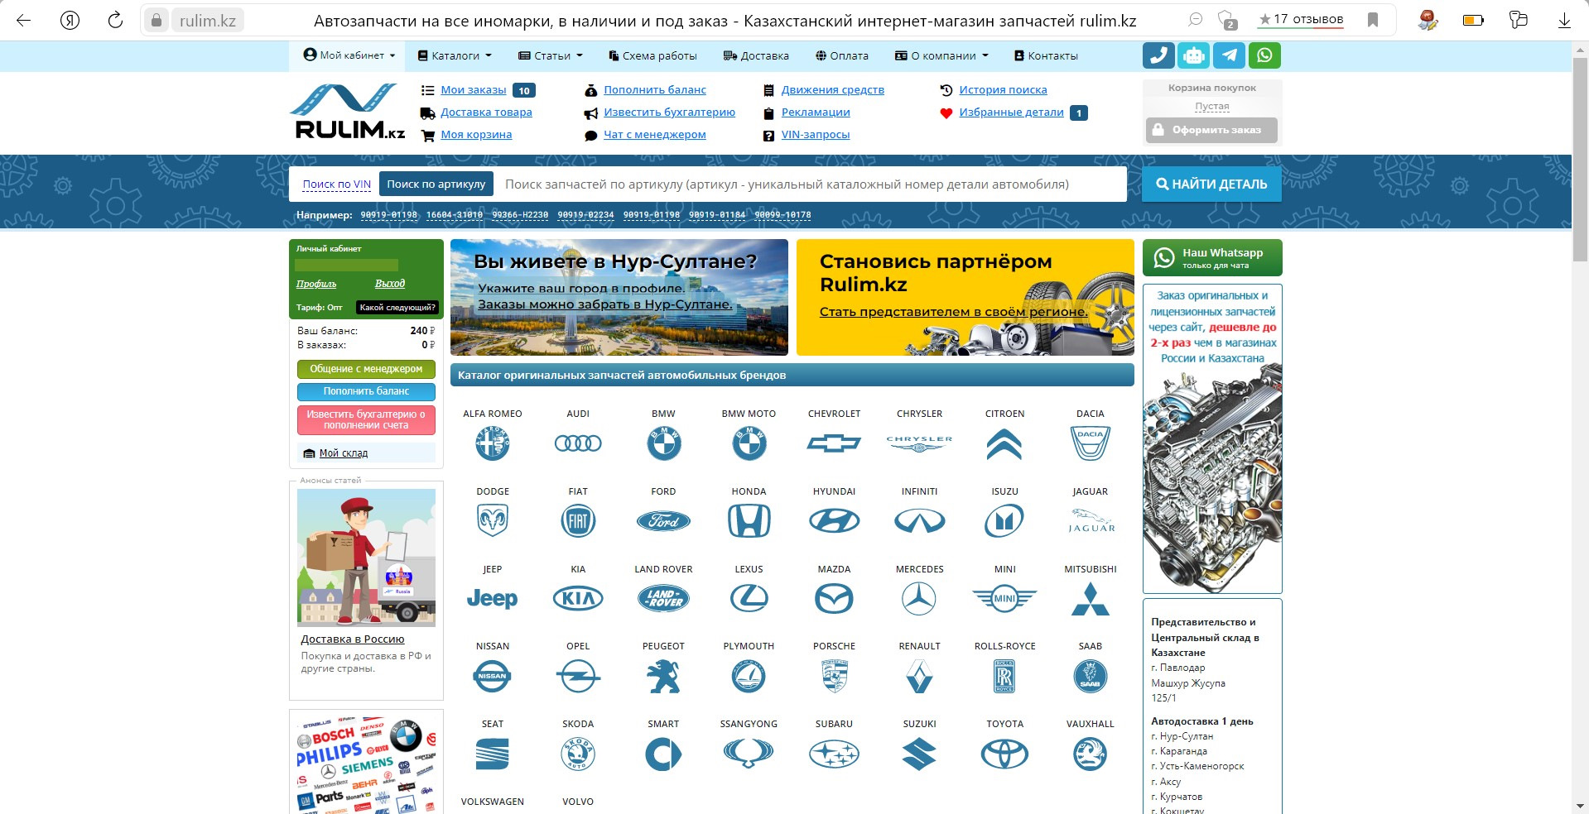Choose the Suzuki brand logo
This screenshot has width=1589, height=814.
point(919,754)
